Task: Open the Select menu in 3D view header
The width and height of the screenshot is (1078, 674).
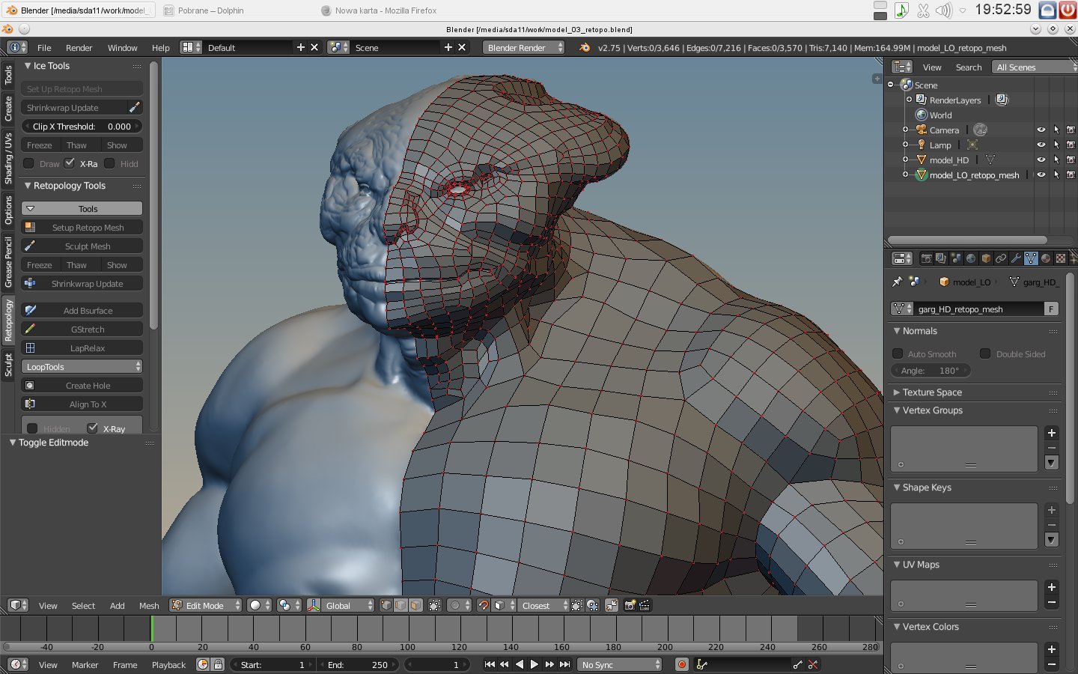Action: coord(83,605)
